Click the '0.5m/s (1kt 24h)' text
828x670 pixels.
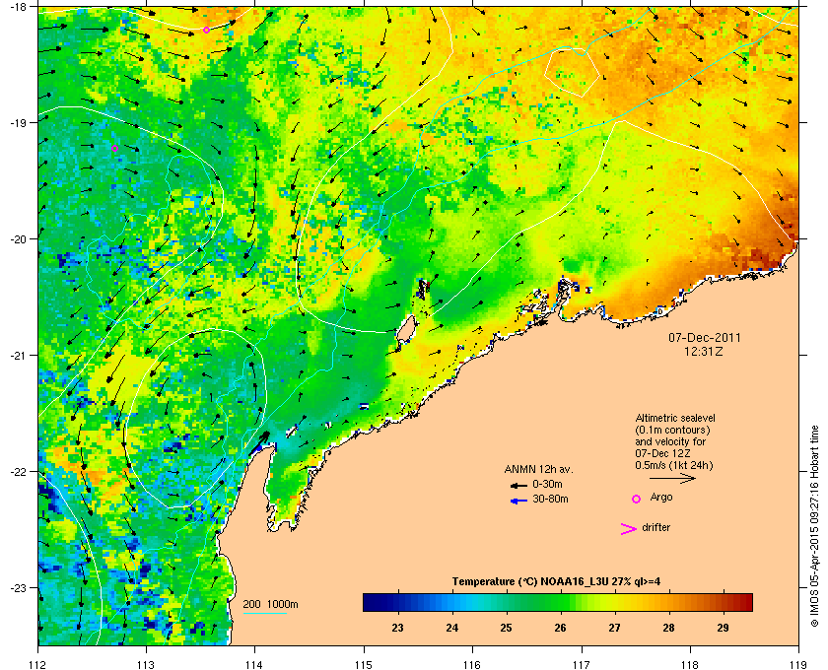click(674, 466)
